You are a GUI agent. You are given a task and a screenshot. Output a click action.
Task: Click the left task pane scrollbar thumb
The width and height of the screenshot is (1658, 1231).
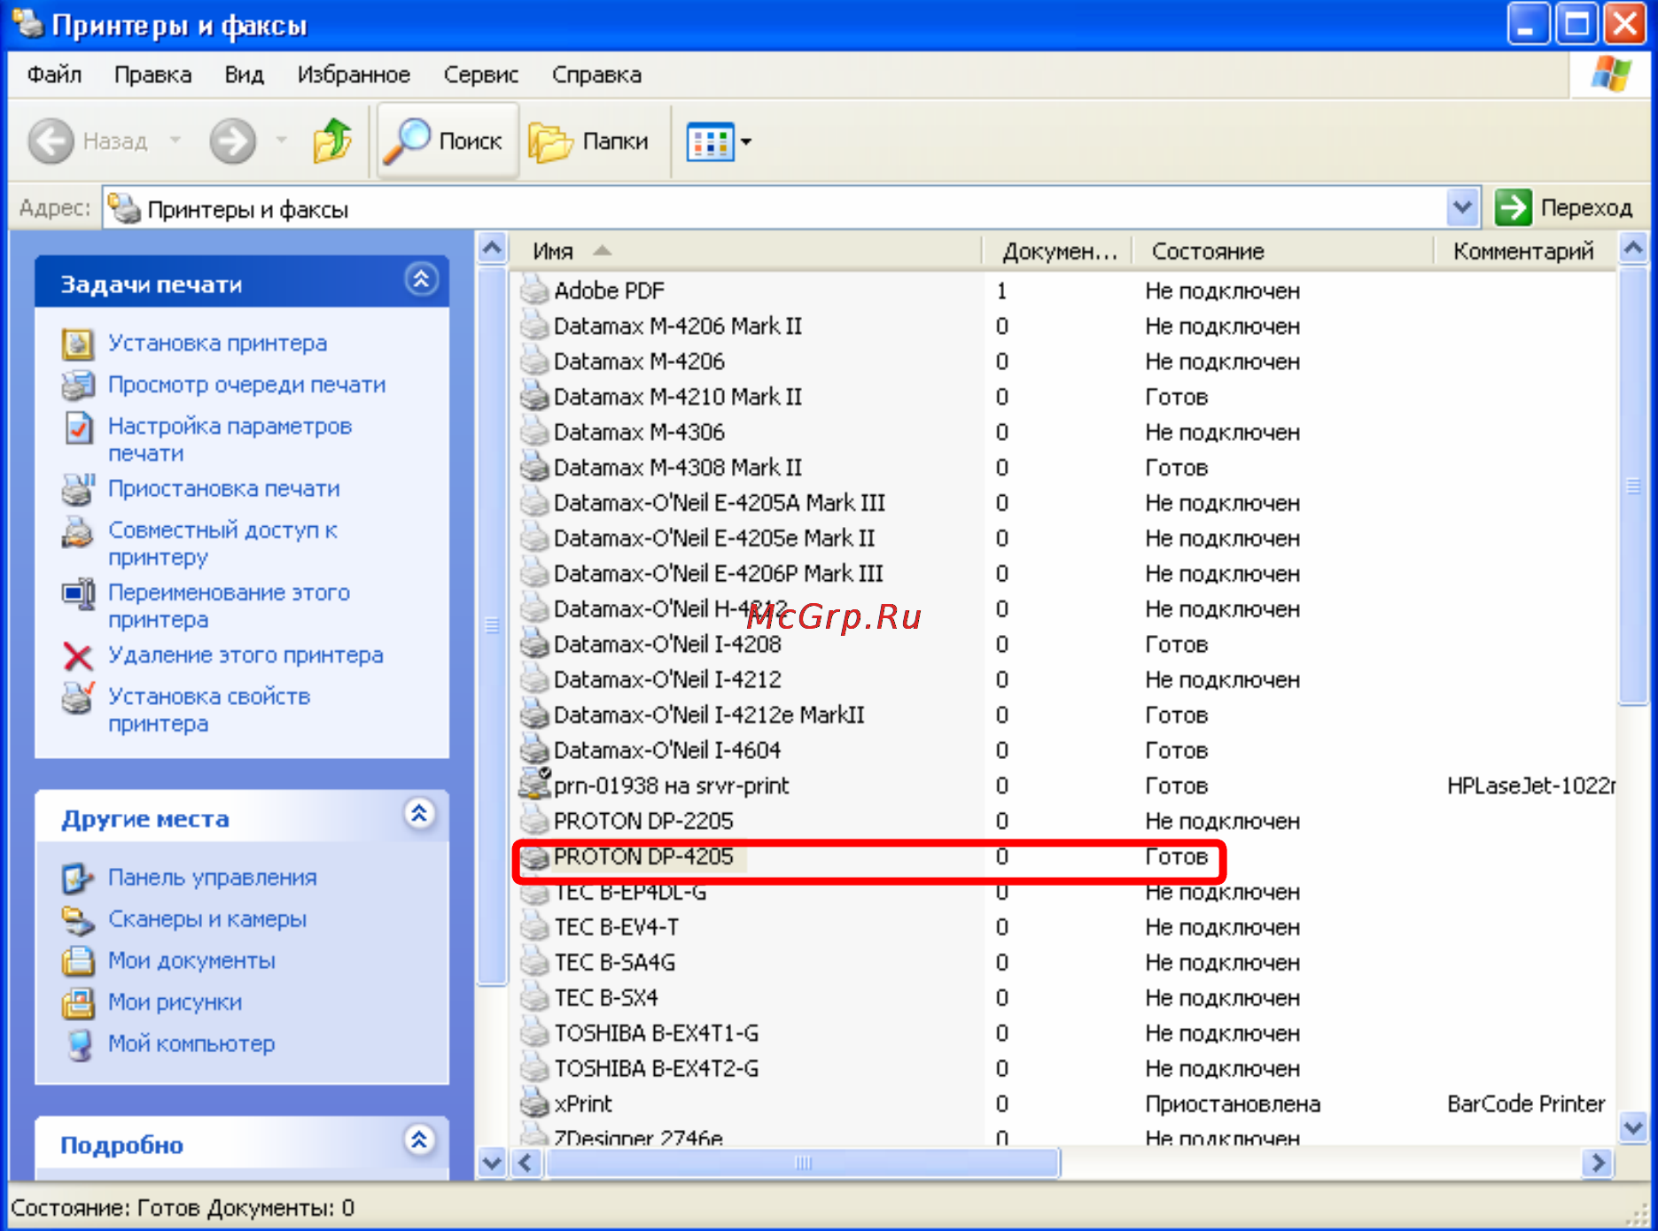[492, 625]
